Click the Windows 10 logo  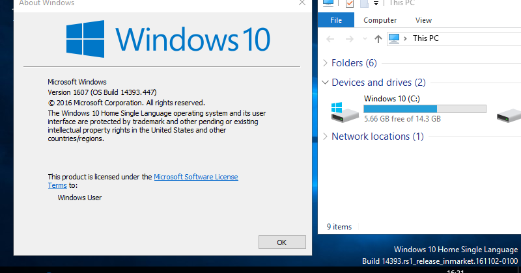[168, 39]
